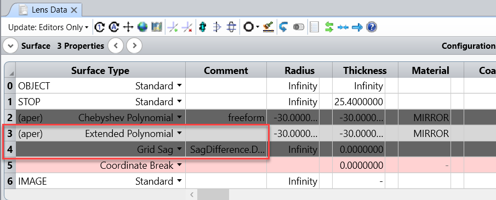The image size is (496, 200).
Task: Click the circular arrow with 1 icon
Action: coord(100,27)
